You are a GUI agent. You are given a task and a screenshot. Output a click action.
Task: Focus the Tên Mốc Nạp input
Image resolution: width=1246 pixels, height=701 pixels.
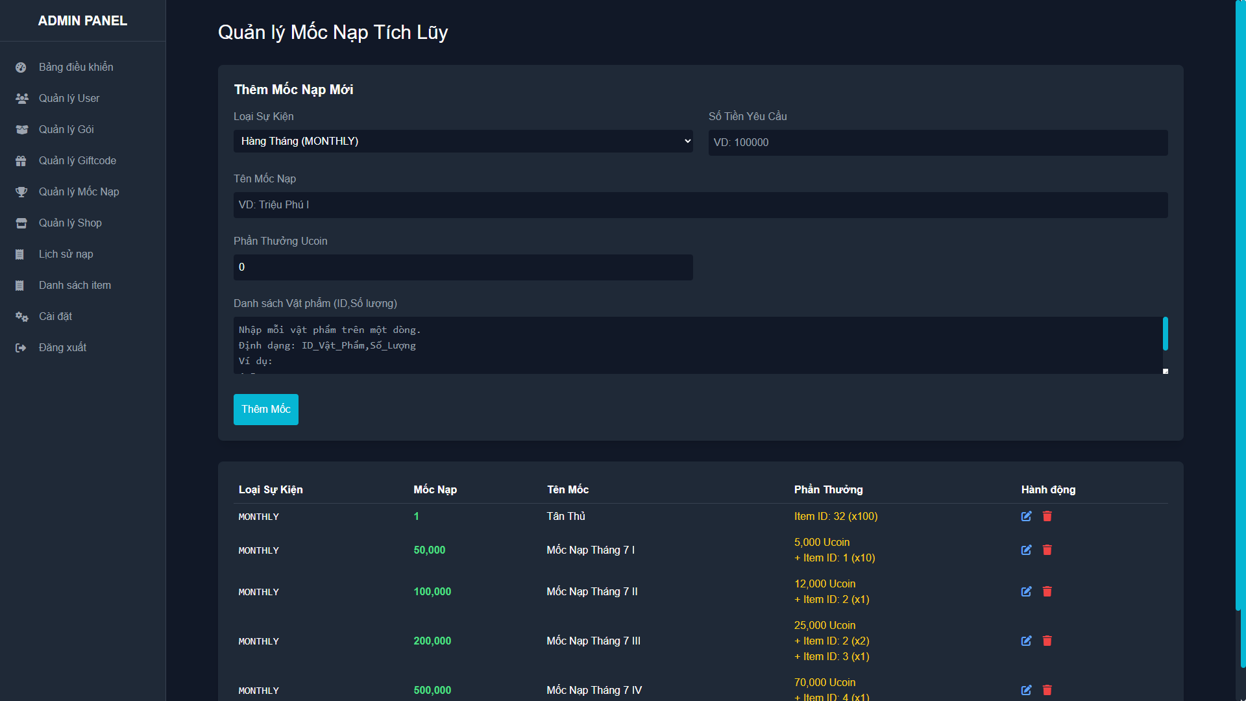pyautogui.click(x=700, y=205)
